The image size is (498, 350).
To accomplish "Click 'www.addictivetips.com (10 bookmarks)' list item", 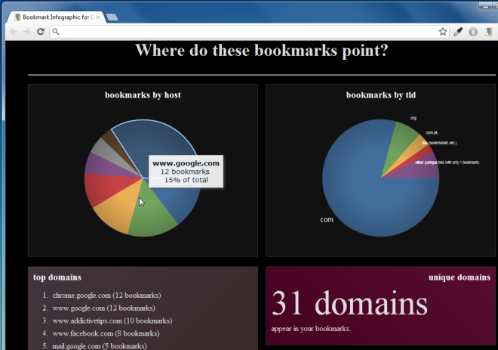I will (x=112, y=321).
